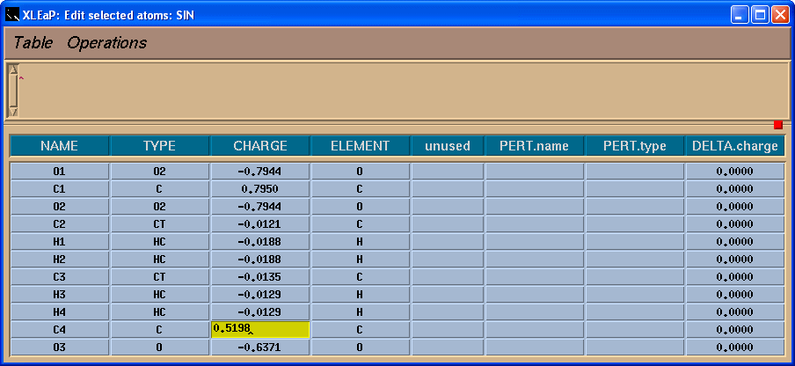Image resolution: width=795 pixels, height=366 pixels.
Task: Select the O2 name cell
Action: click(59, 207)
